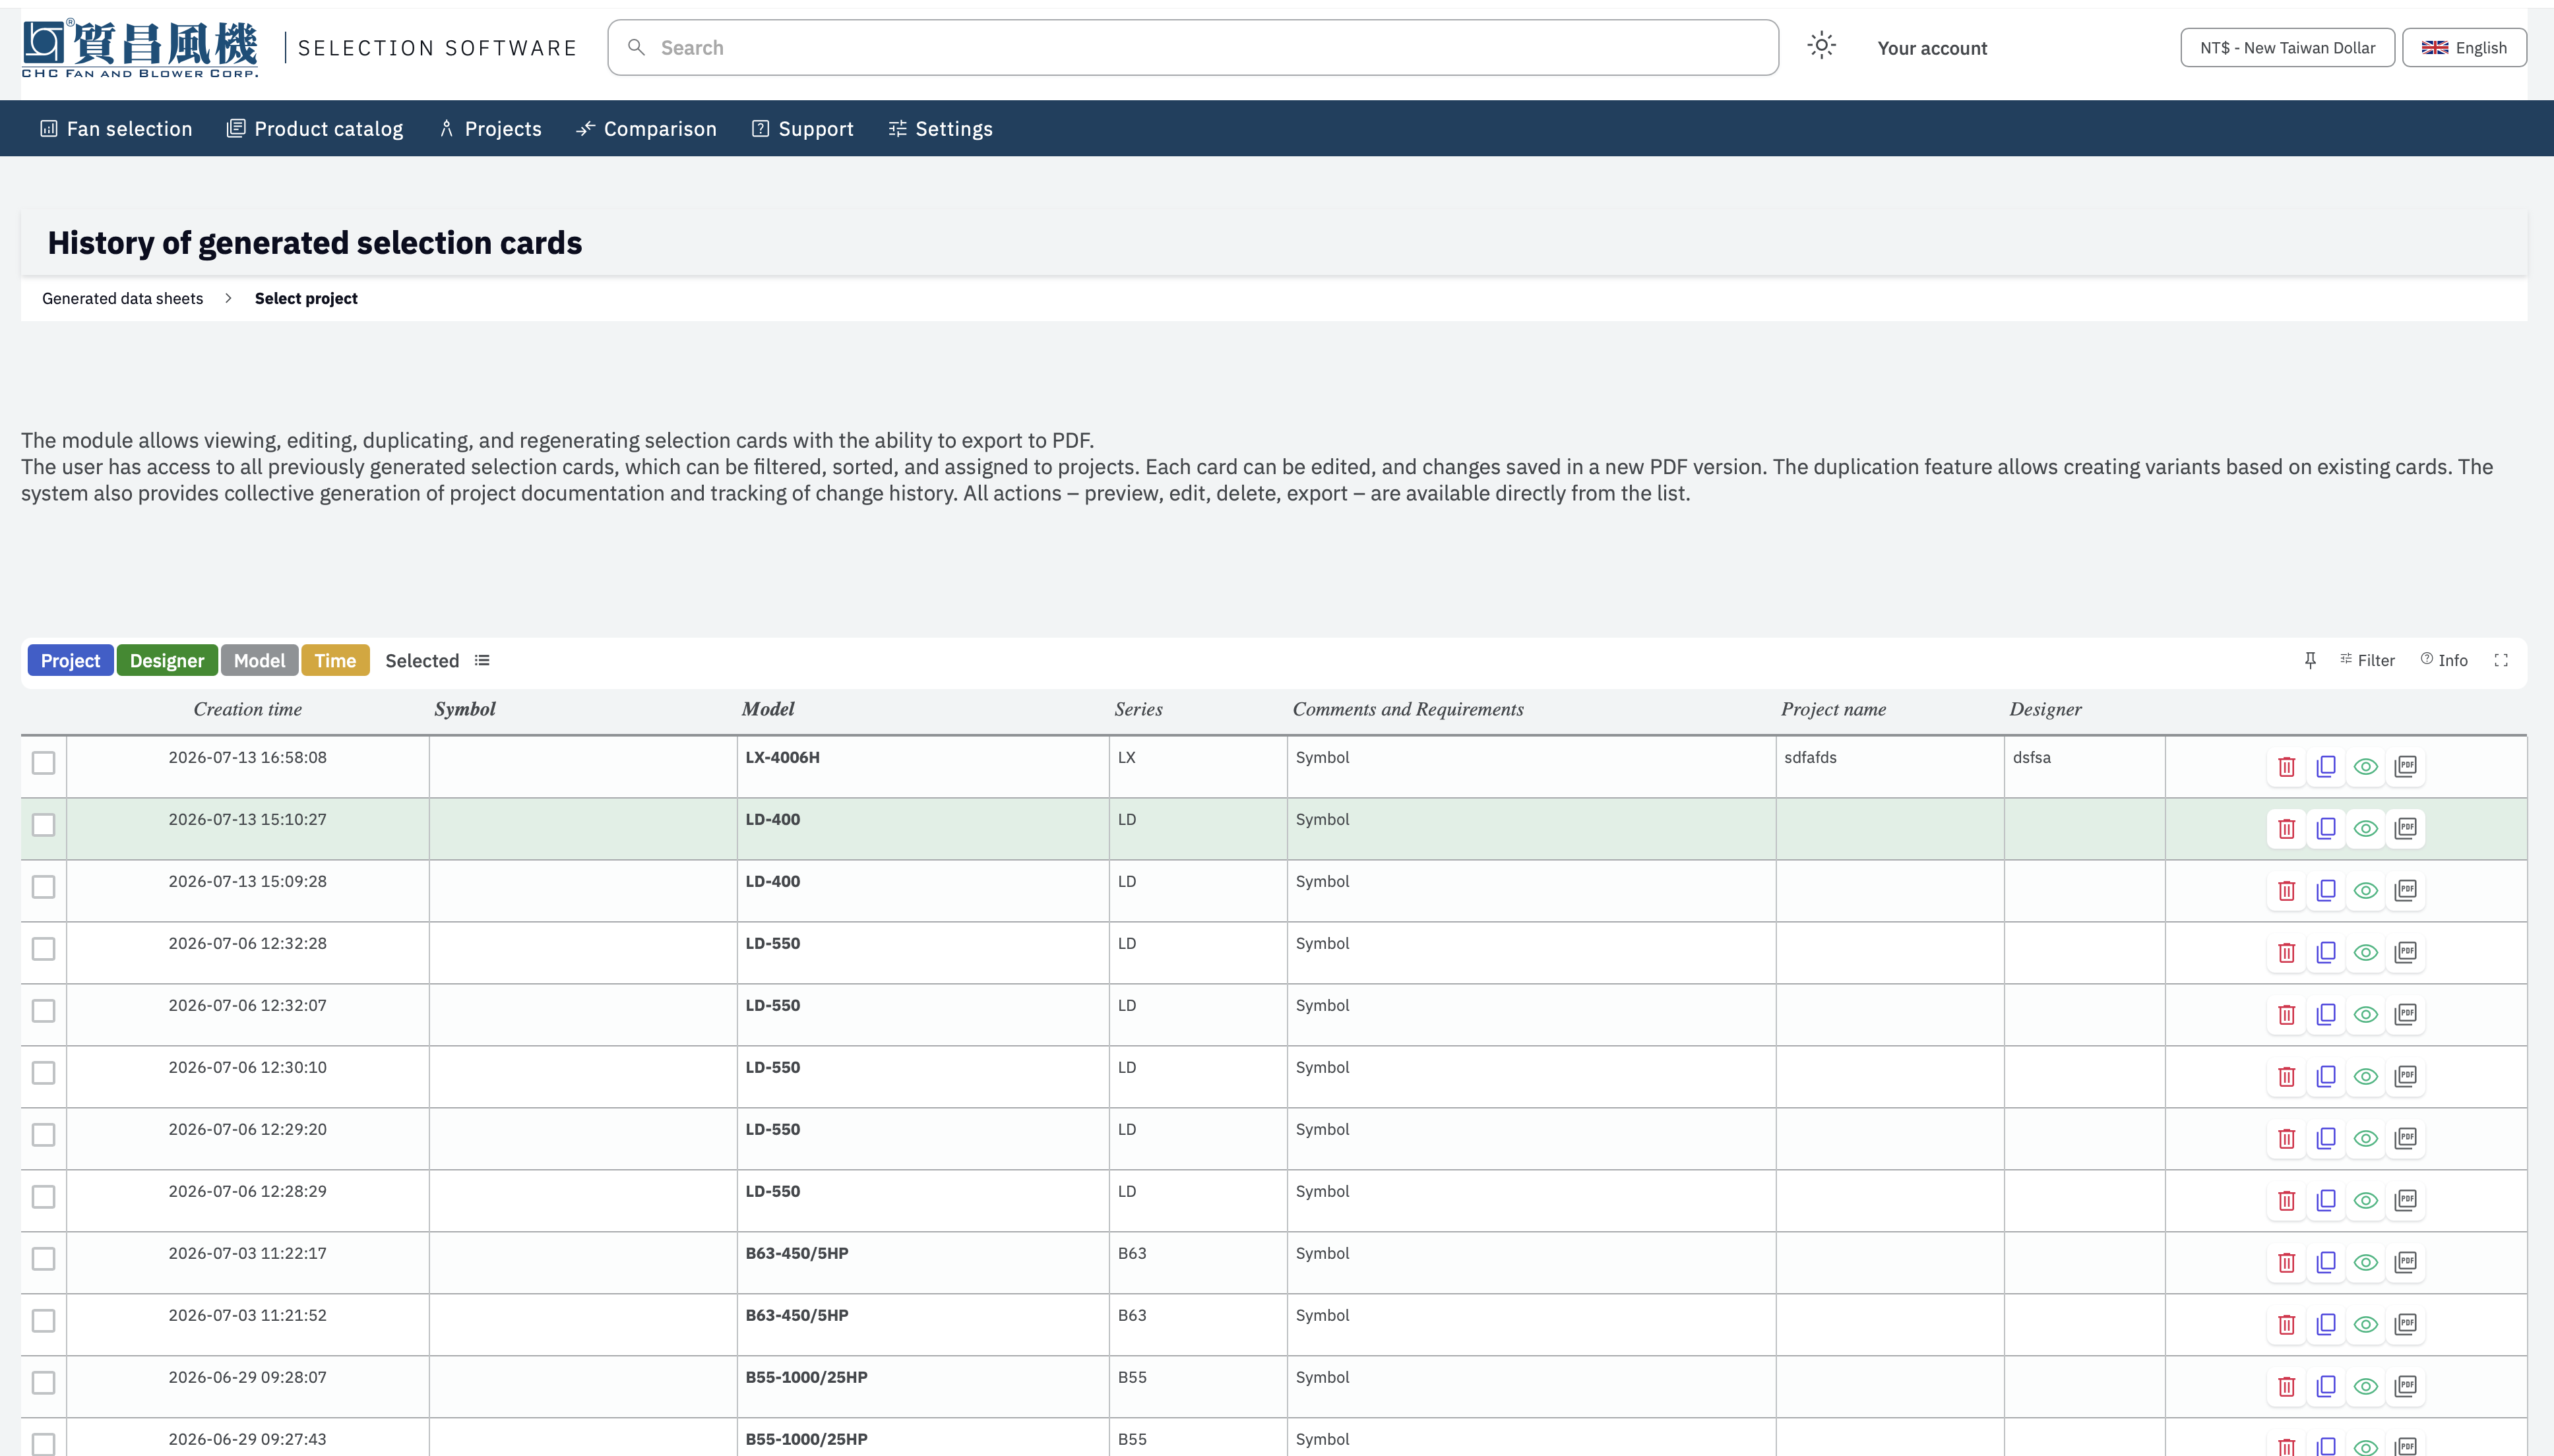Go to the Product catalog menu

[315, 129]
